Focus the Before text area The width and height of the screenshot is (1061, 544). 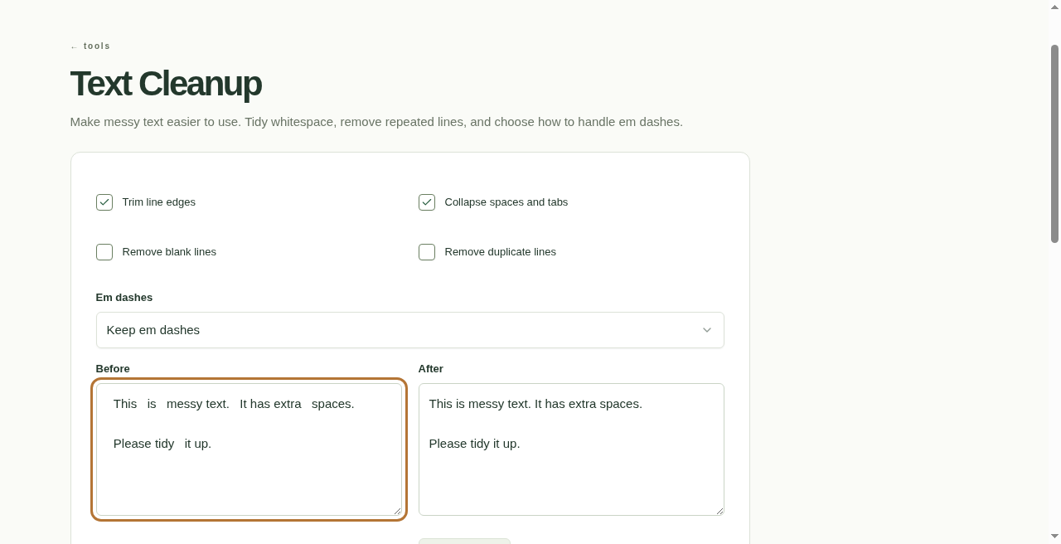click(249, 449)
